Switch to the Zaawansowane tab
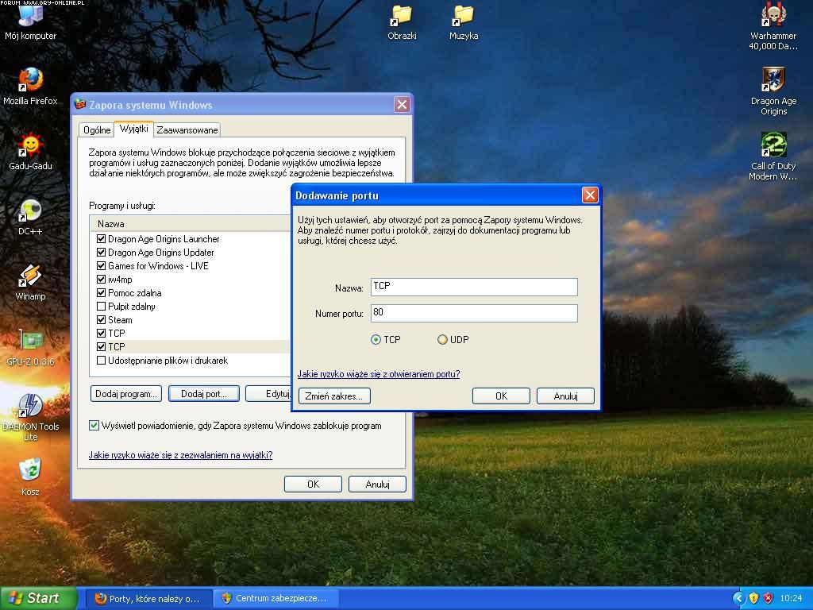Image resolution: width=813 pixels, height=610 pixels. (x=187, y=130)
